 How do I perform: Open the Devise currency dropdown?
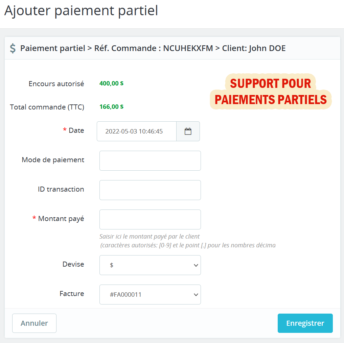click(x=150, y=265)
